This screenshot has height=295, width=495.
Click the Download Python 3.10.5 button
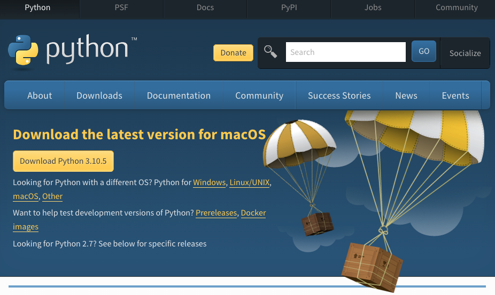(x=63, y=161)
